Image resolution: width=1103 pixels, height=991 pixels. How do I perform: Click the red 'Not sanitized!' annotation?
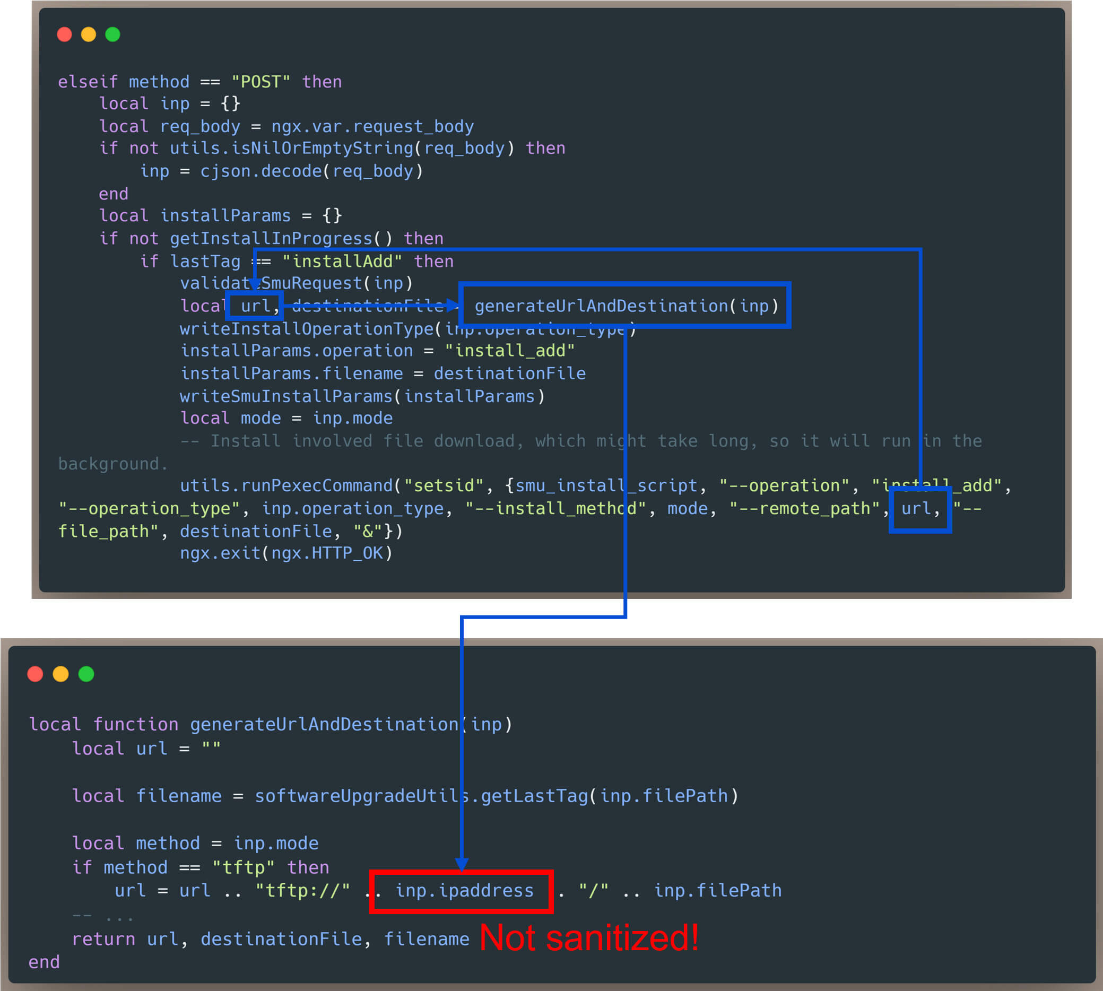tap(589, 938)
